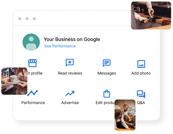Open the Q&A speech bubbles icon
This screenshot has height=134, width=173.
click(141, 94)
